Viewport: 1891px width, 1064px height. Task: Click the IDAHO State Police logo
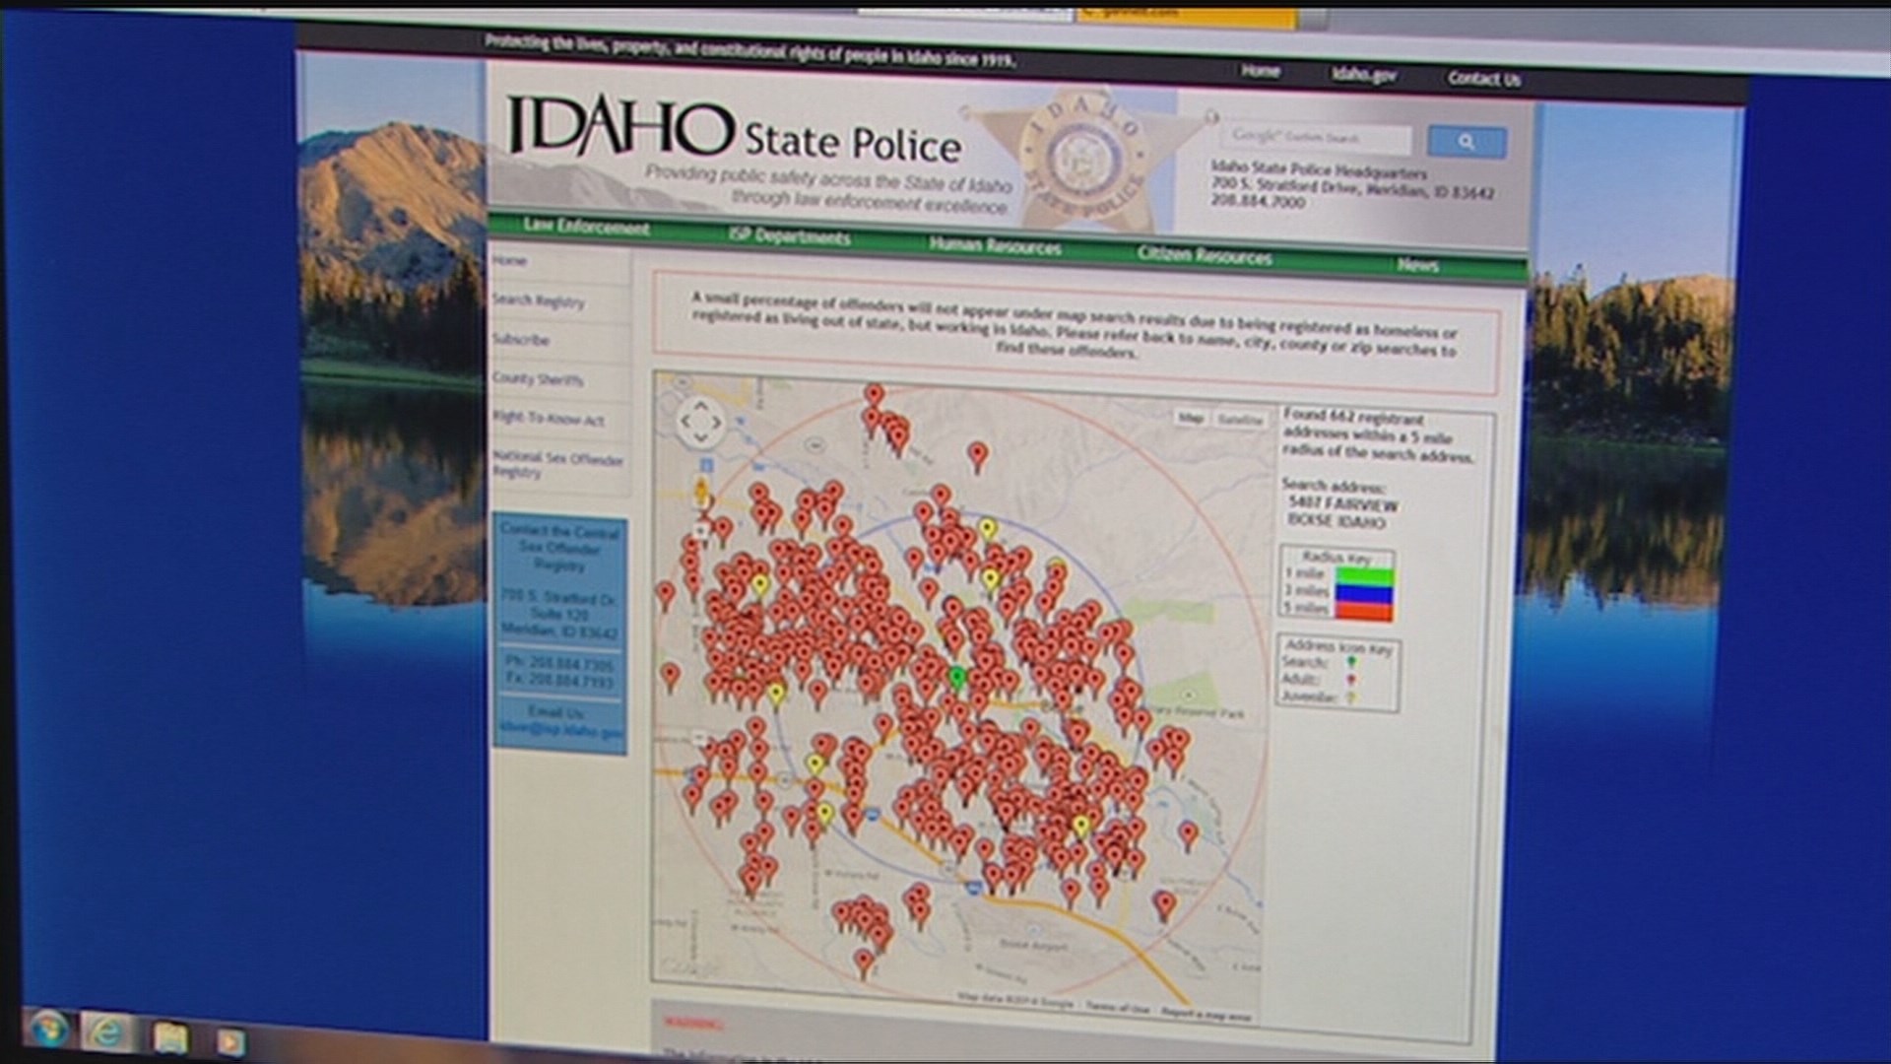734,131
